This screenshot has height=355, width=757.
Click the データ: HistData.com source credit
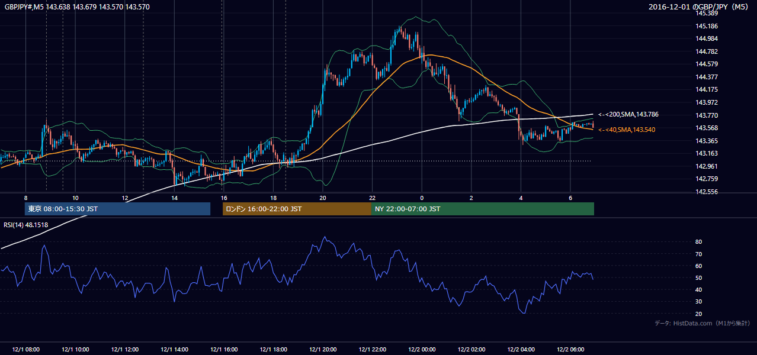(x=703, y=323)
